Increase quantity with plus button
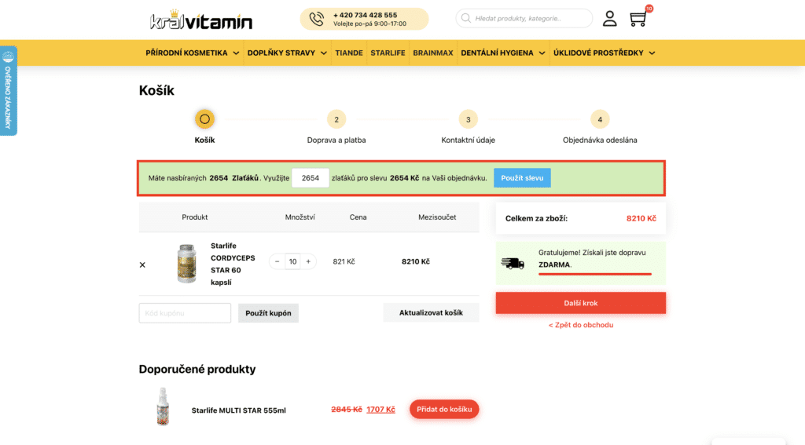Image resolution: width=805 pixels, height=445 pixels. tap(308, 261)
